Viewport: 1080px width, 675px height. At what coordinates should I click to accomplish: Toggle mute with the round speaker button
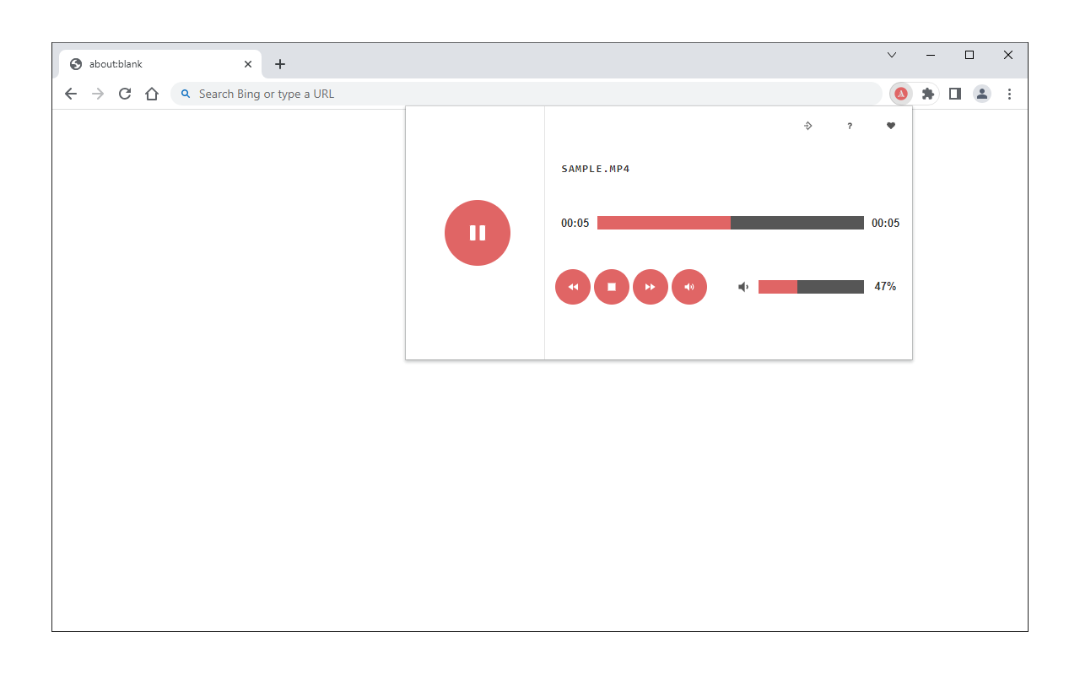689,287
